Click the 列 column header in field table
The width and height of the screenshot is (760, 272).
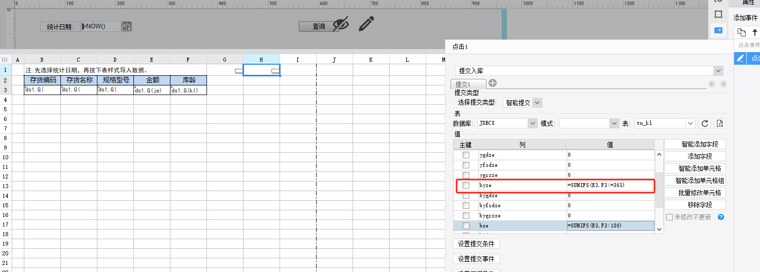coord(522,145)
